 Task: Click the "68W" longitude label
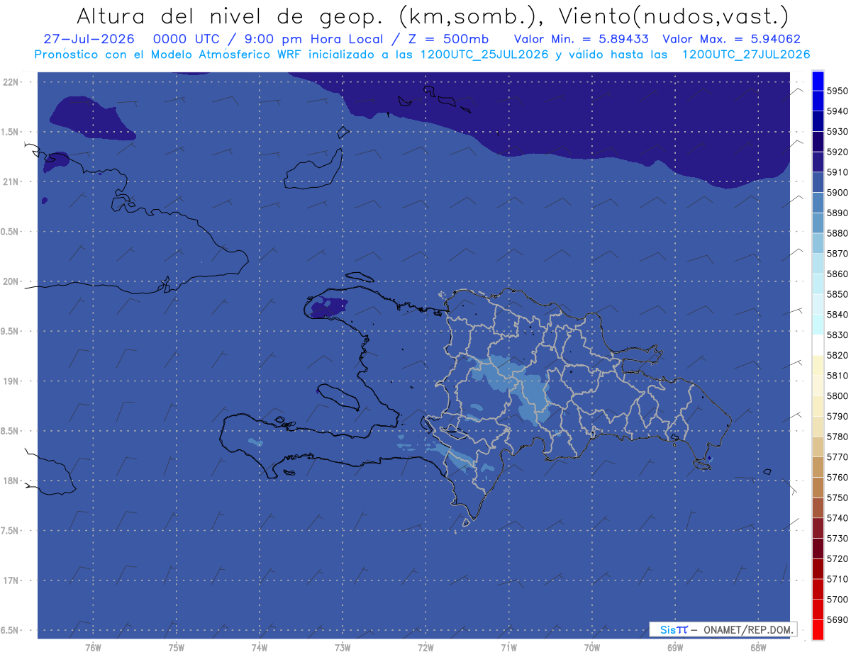758,647
